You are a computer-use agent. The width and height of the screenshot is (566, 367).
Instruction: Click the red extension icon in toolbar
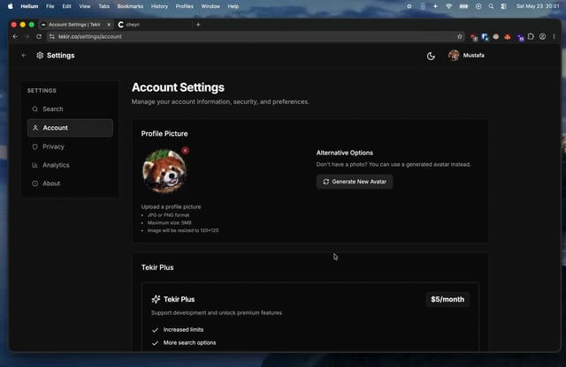474,37
